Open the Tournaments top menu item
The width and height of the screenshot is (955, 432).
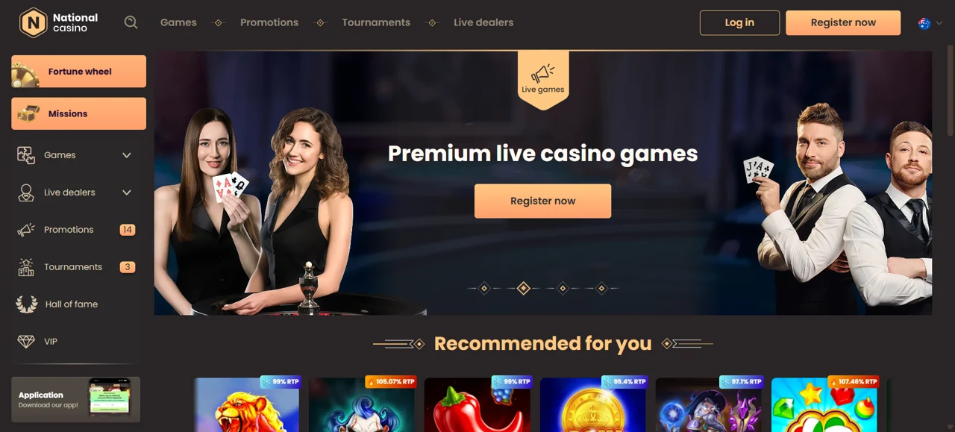376,22
